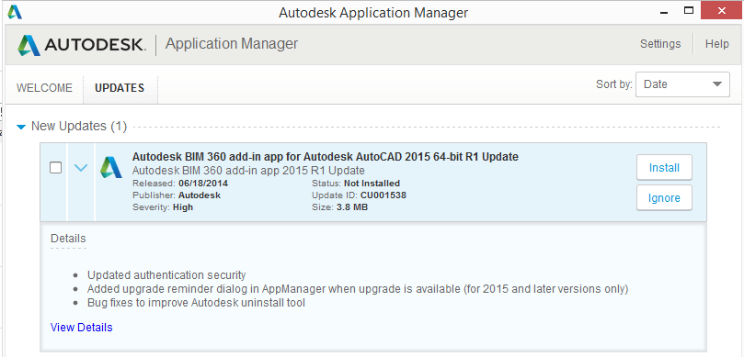Click "Updated authentication security" bullet
This screenshot has height=357, width=744.
[x=166, y=274]
